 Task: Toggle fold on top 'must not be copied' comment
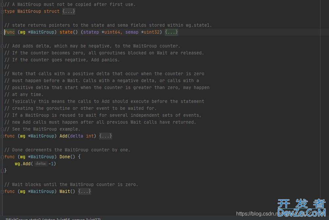click(x=3, y=5)
